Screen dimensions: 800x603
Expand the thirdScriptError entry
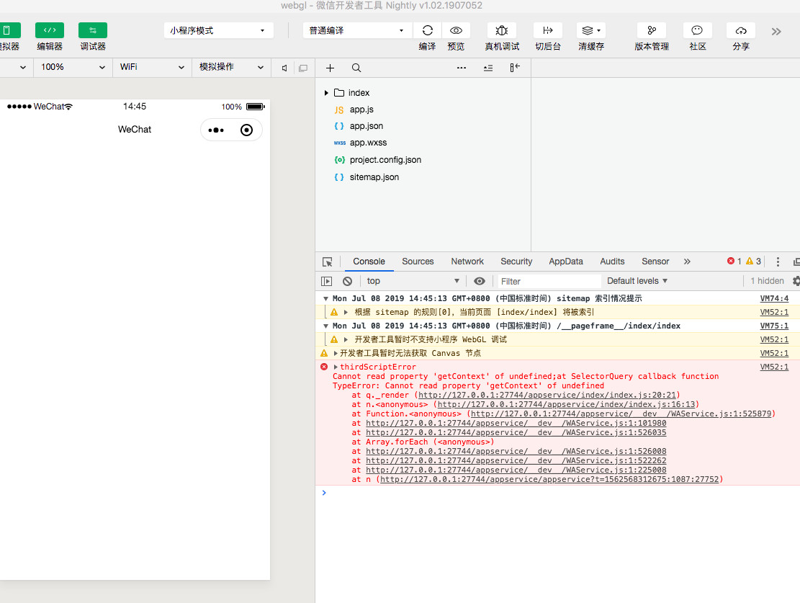(x=336, y=367)
